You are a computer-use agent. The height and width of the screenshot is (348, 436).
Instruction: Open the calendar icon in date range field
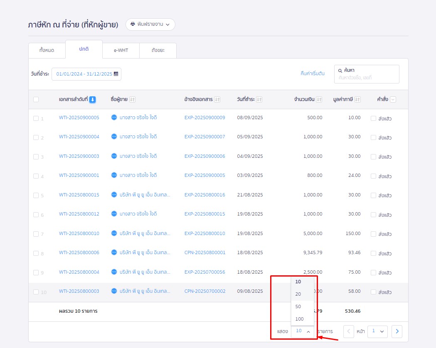116,74
